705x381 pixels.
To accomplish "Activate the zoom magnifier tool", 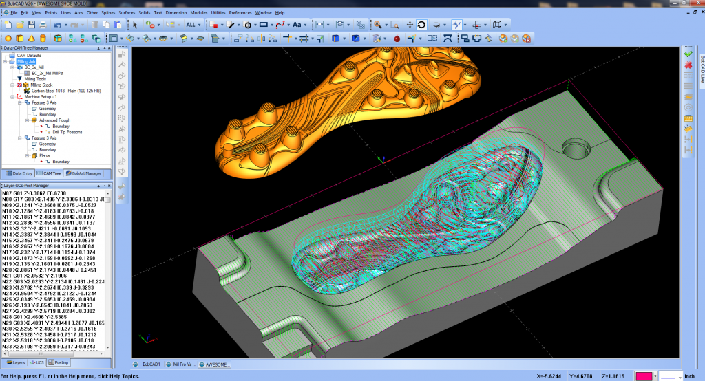I will (x=378, y=25).
